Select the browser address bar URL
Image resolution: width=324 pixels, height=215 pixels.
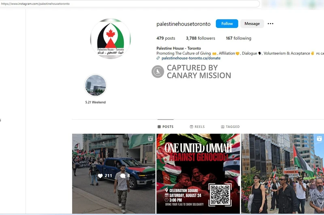[35, 4]
